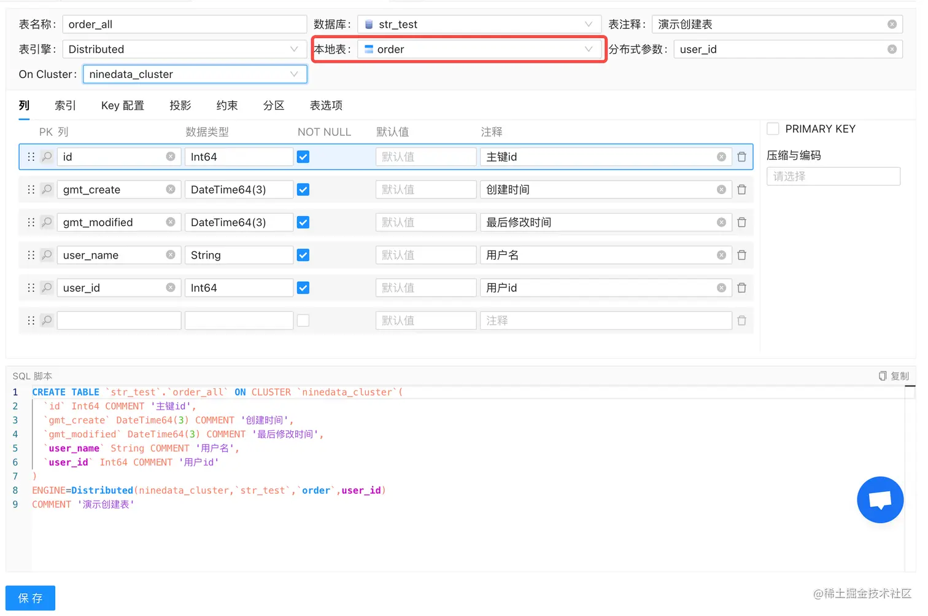Viewport: 928px width, 616px height.
Task: Clear the 创建时间 comment text
Action: pos(721,189)
